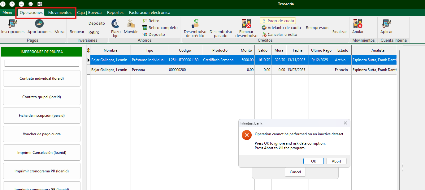Click the Excel export icon in title bar
This screenshot has width=425, height=190.
[x=40, y=4]
